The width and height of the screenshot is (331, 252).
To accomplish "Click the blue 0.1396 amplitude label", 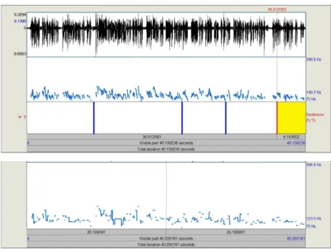I will [20, 21].
